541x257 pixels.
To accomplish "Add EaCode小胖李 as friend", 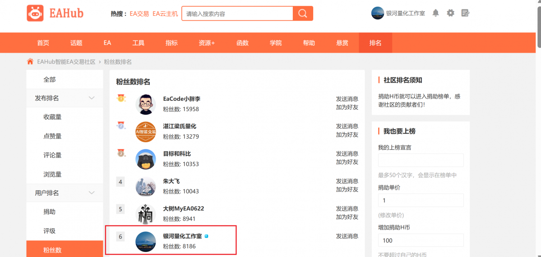I will tap(347, 107).
